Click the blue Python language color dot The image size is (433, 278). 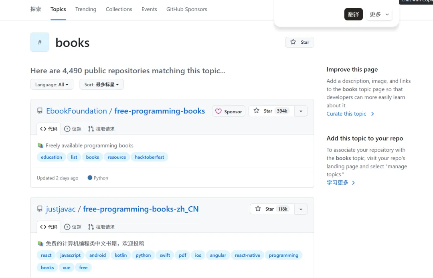pos(90,177)
